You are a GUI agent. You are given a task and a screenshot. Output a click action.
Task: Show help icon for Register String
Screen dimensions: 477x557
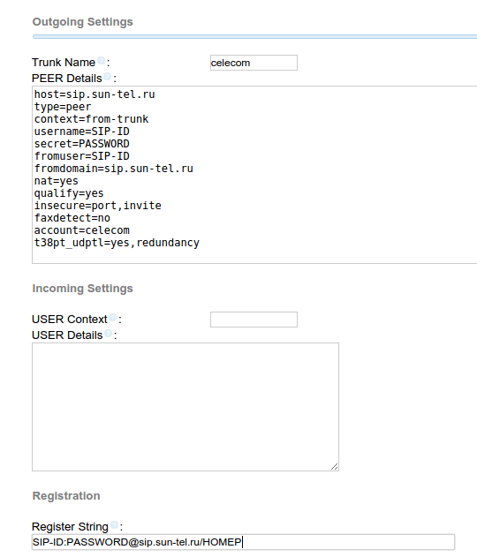[x=114, y=525]
